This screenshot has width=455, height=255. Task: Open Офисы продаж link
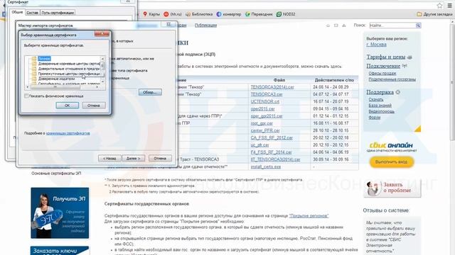[x=382, y=74]
